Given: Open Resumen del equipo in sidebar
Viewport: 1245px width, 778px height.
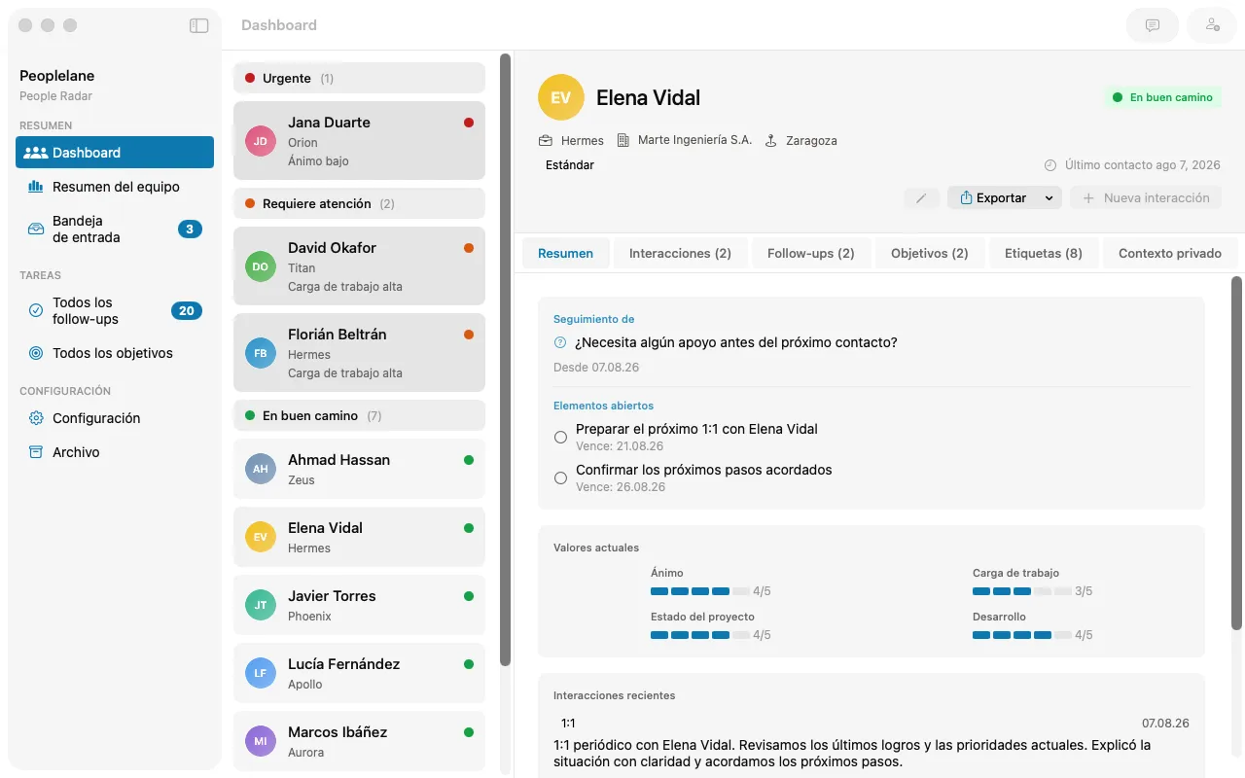Looking at the screenshot, I should tap(115, 187).
